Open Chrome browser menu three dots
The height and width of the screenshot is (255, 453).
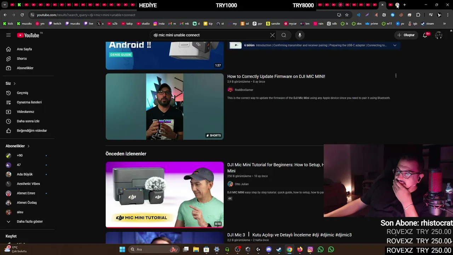448,15
